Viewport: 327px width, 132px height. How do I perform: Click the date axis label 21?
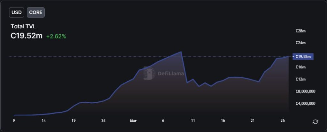[x=253, y=121]
